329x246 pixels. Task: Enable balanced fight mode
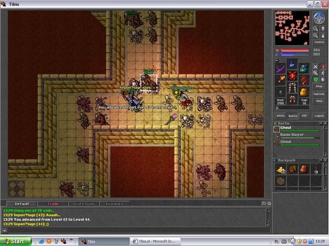tap(315, 73)
